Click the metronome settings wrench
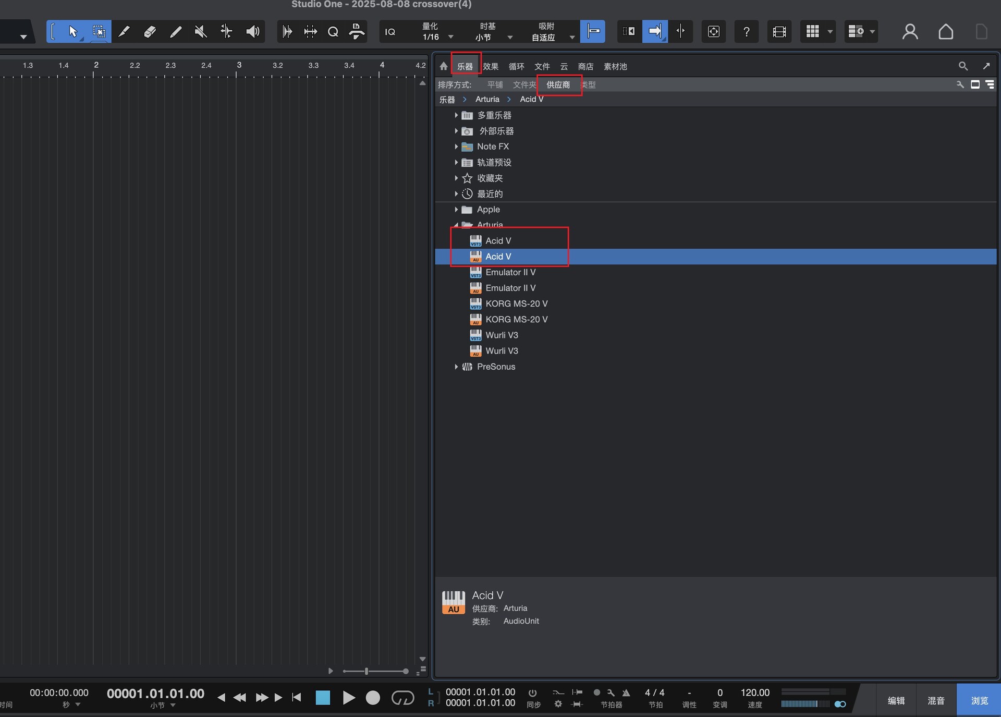 coord(611,693)
